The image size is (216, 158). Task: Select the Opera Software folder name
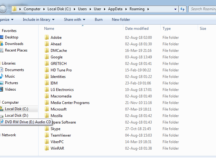(64, 122)
